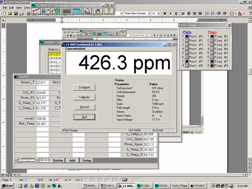The image size is (252, 189).
Task: Toggle Port #7 checkbox
Action: coord(187,61)
